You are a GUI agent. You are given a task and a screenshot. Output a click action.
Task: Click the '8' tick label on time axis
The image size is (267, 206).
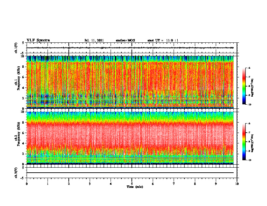195,184
